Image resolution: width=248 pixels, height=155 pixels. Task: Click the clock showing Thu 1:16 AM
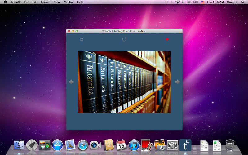point(215,2)
